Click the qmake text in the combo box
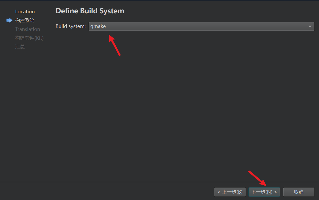This screenshot has width=319, height=200. pyautogui.click(x=98, y=26)
